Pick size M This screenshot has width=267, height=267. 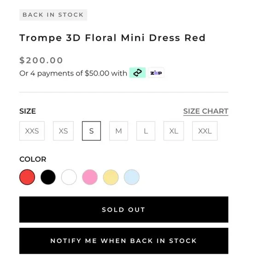tap(118, 131)
